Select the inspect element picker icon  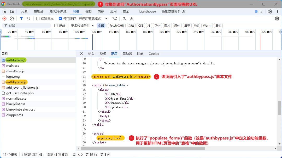point(4,11)
